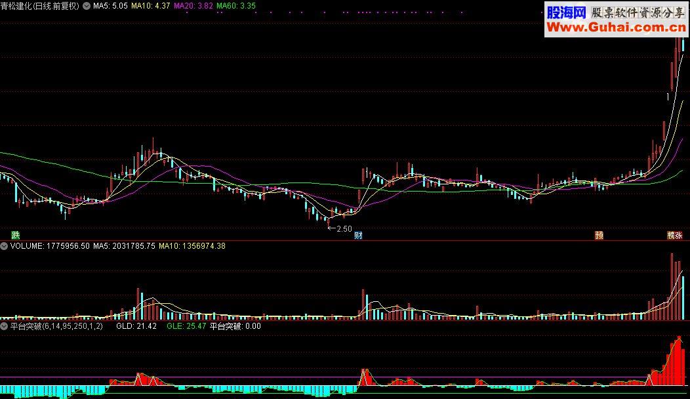Expand the main chart indicator dropdown arrow
This screenshot has width=690, height=399.
(87, 6)
